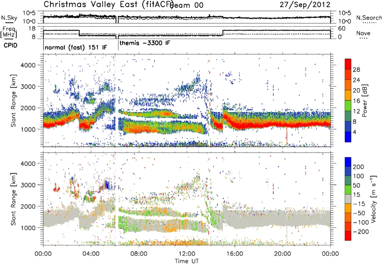Click the 'CPID' row label
Viewport: 382px width, 264px height.
(x=11, y=45)
